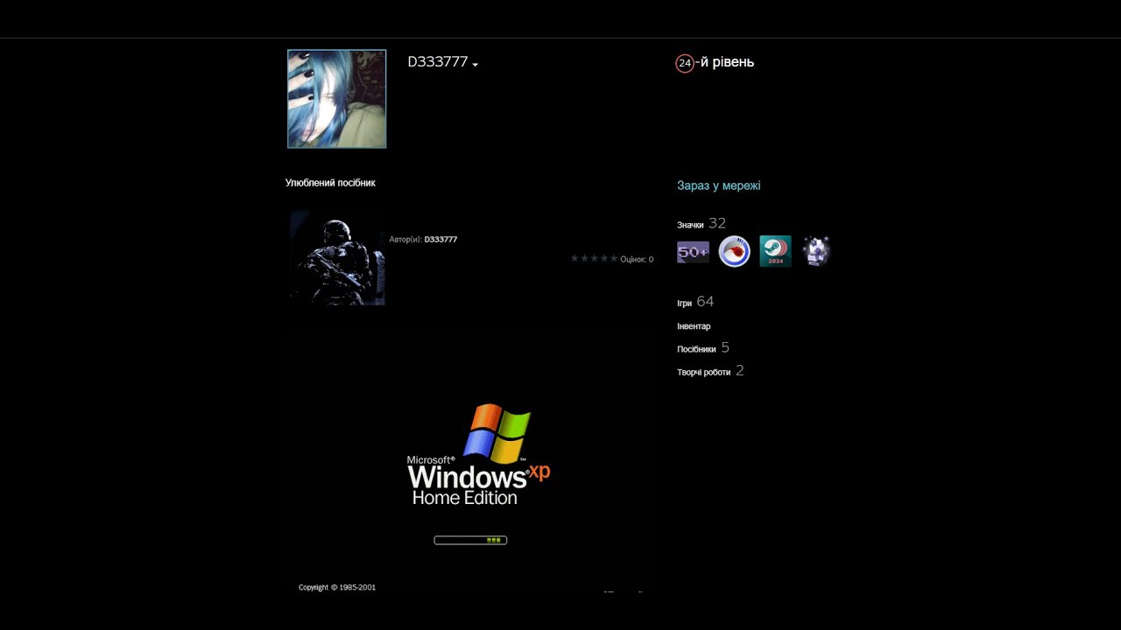Viewport: 1121px width, 630px height.
Task: Click the level 24 circle badge
Action: (x=685, y=63)
